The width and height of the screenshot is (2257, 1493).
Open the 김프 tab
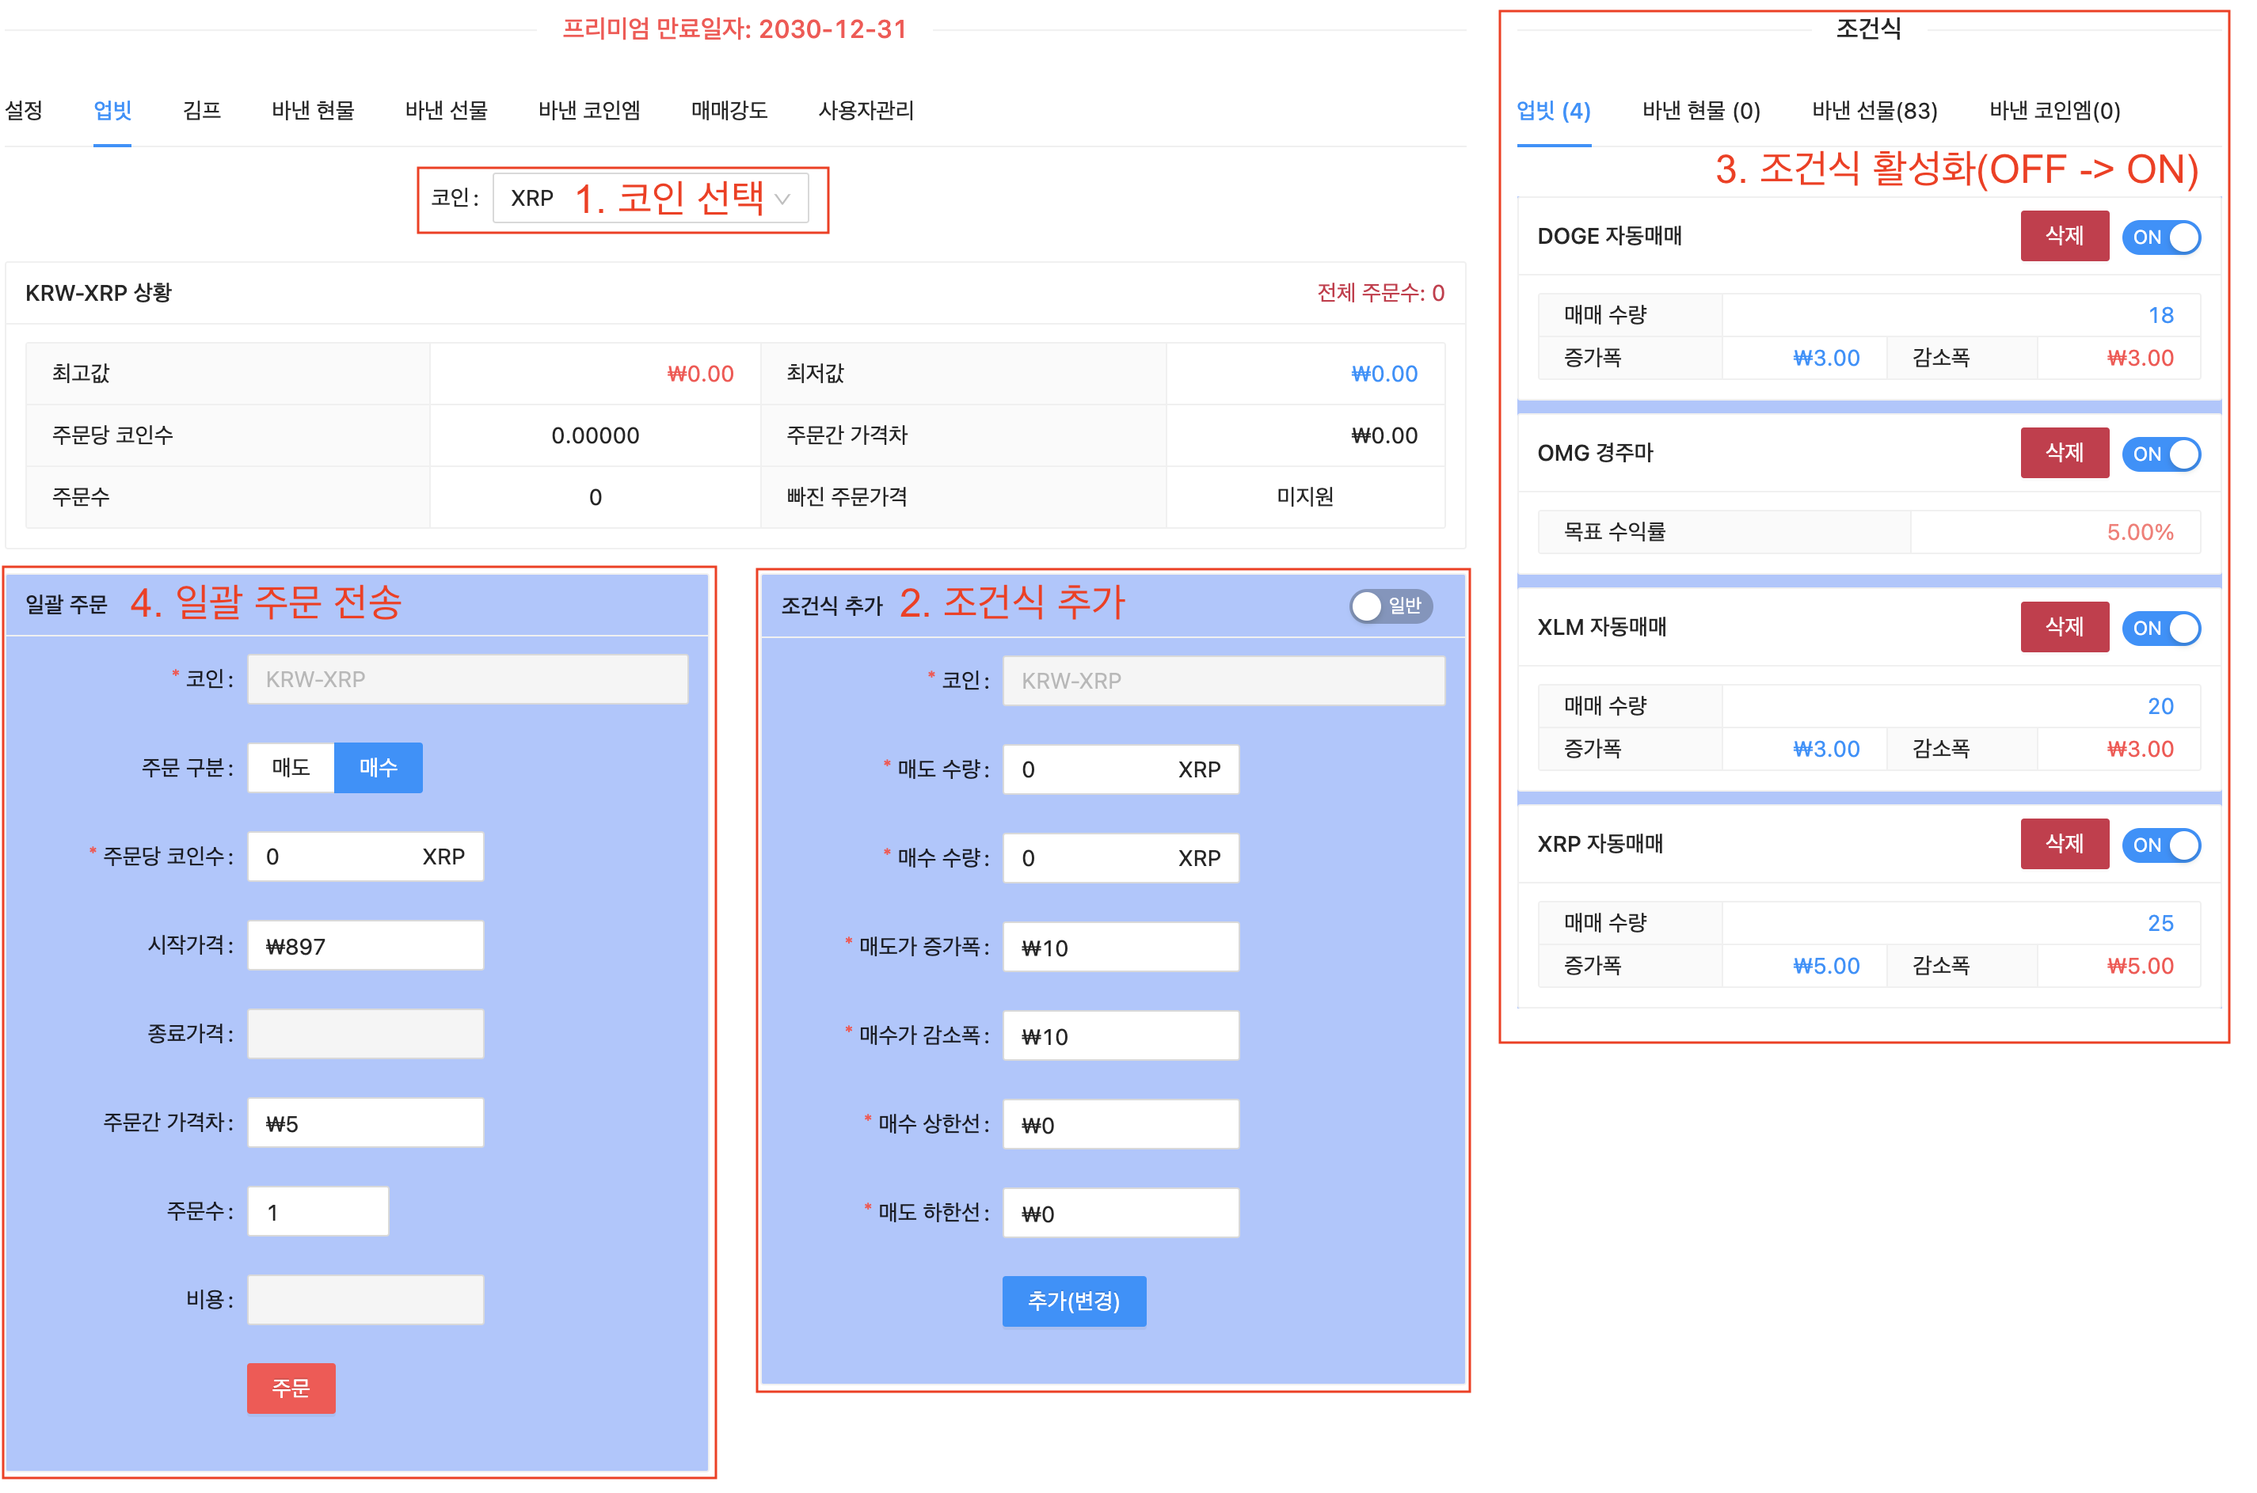(201, 111)
